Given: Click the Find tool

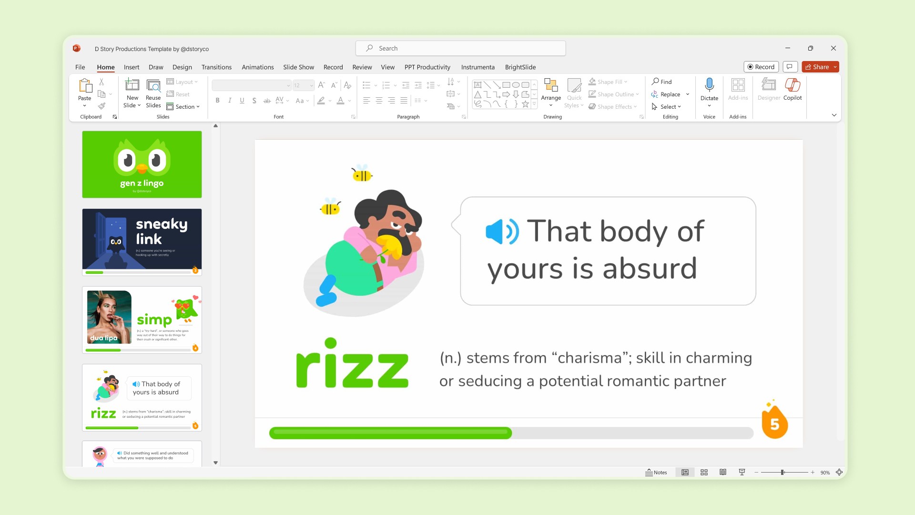Looking at the screenshot, I should pos(661,82).
